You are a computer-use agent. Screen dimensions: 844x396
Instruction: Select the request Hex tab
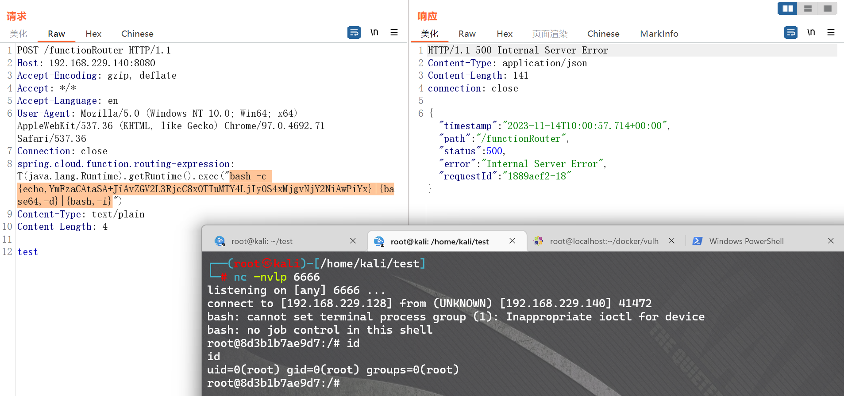[93, 34]
